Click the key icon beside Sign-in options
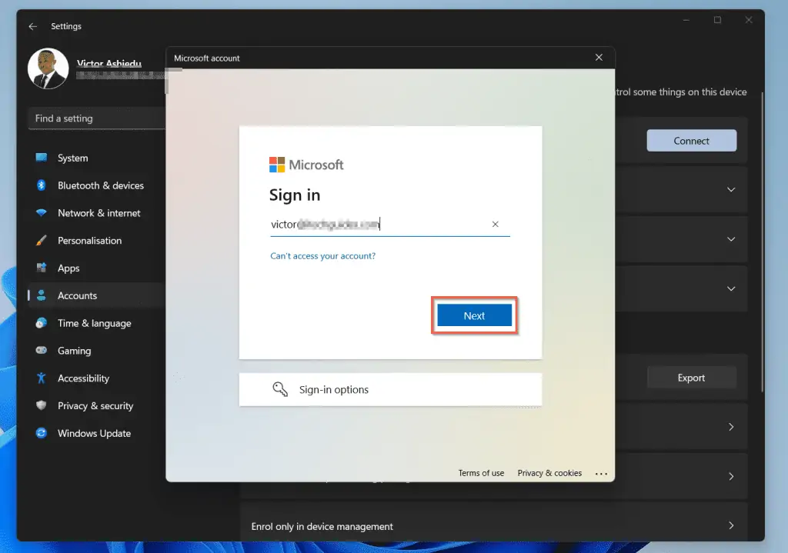788x553 pixels. coord(280,389)
